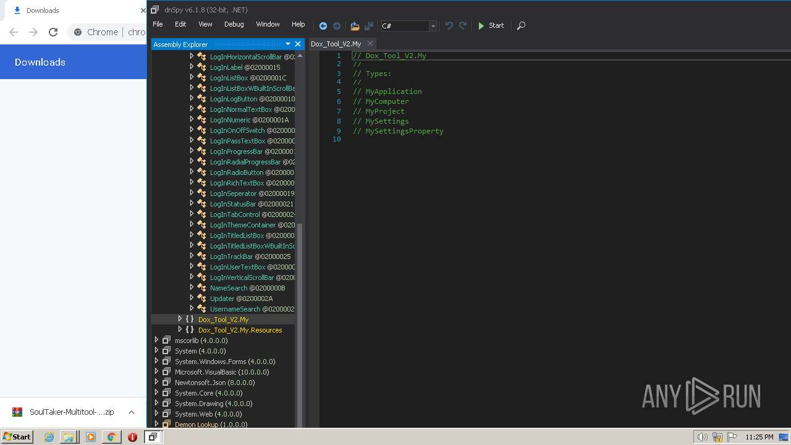
Task: Expand the mscorlib assembly node
Action: pos(156,340)
